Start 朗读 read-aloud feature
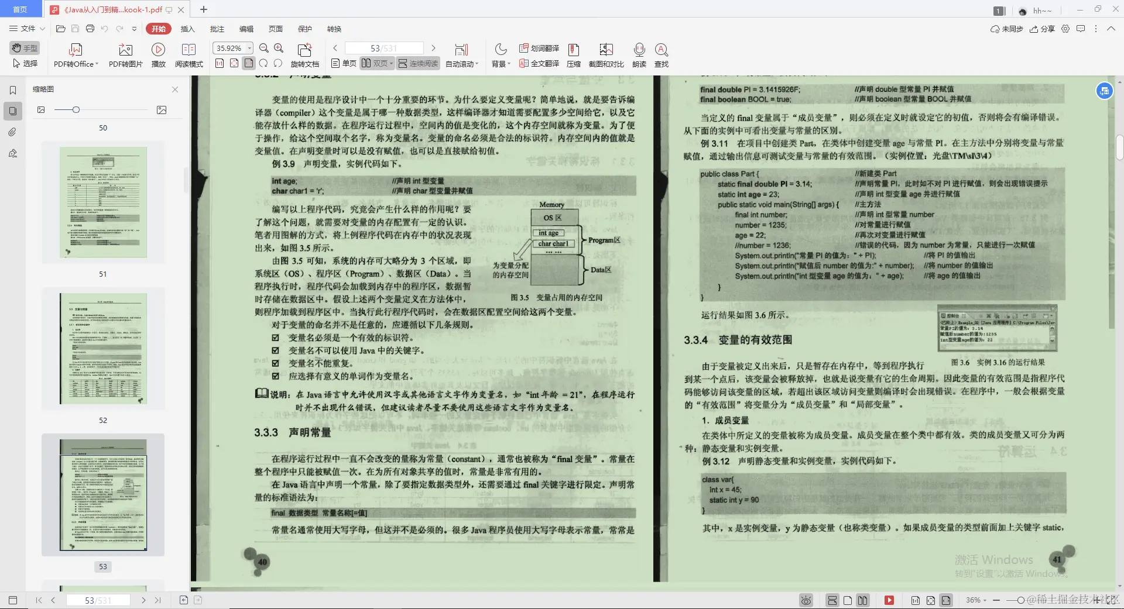Screen dimensions: 1124x609 (639, 54)
